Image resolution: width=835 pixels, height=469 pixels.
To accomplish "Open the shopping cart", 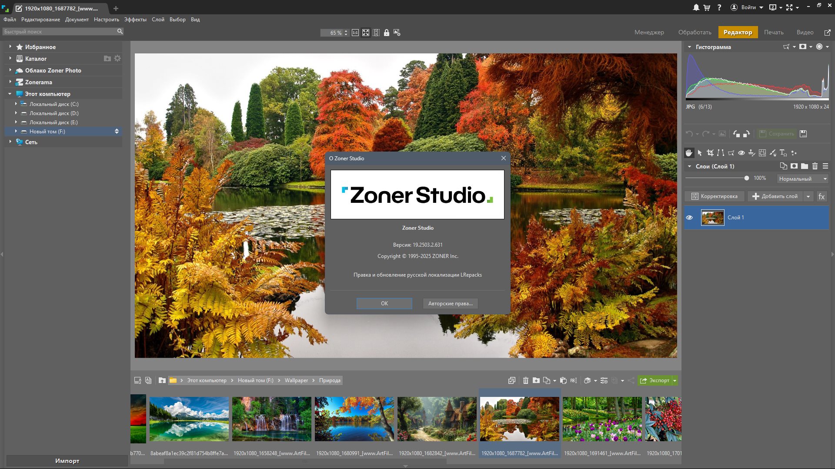I will [707, 7].
